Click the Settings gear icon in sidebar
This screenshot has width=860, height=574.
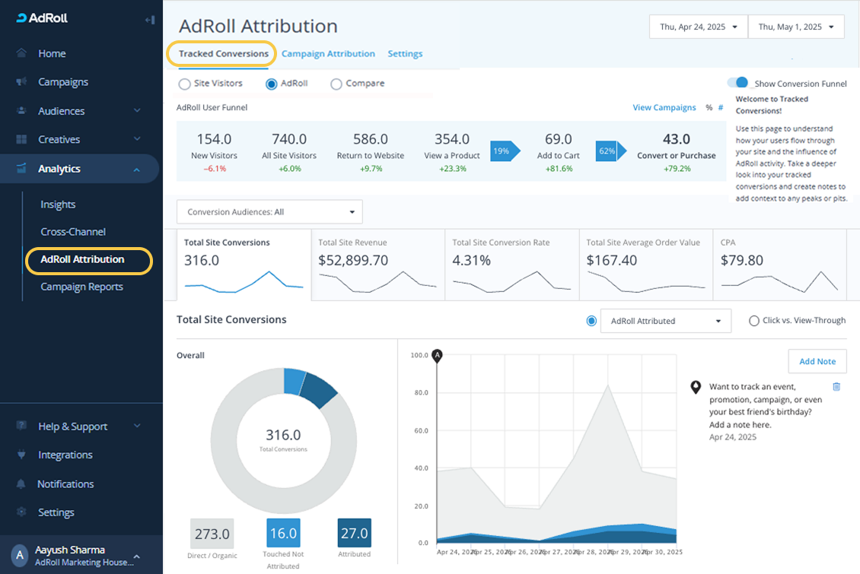21,512
